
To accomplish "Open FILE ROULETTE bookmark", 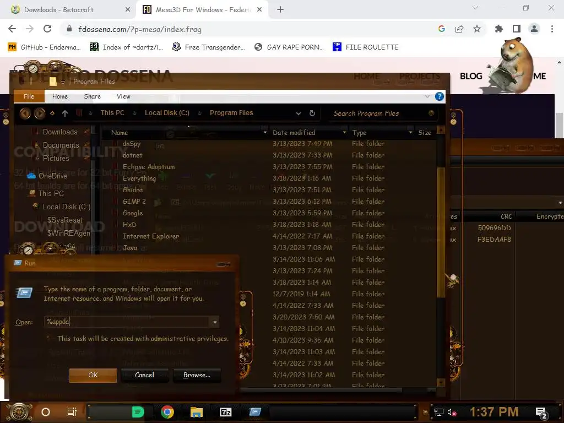I will [x=366, y=47].
